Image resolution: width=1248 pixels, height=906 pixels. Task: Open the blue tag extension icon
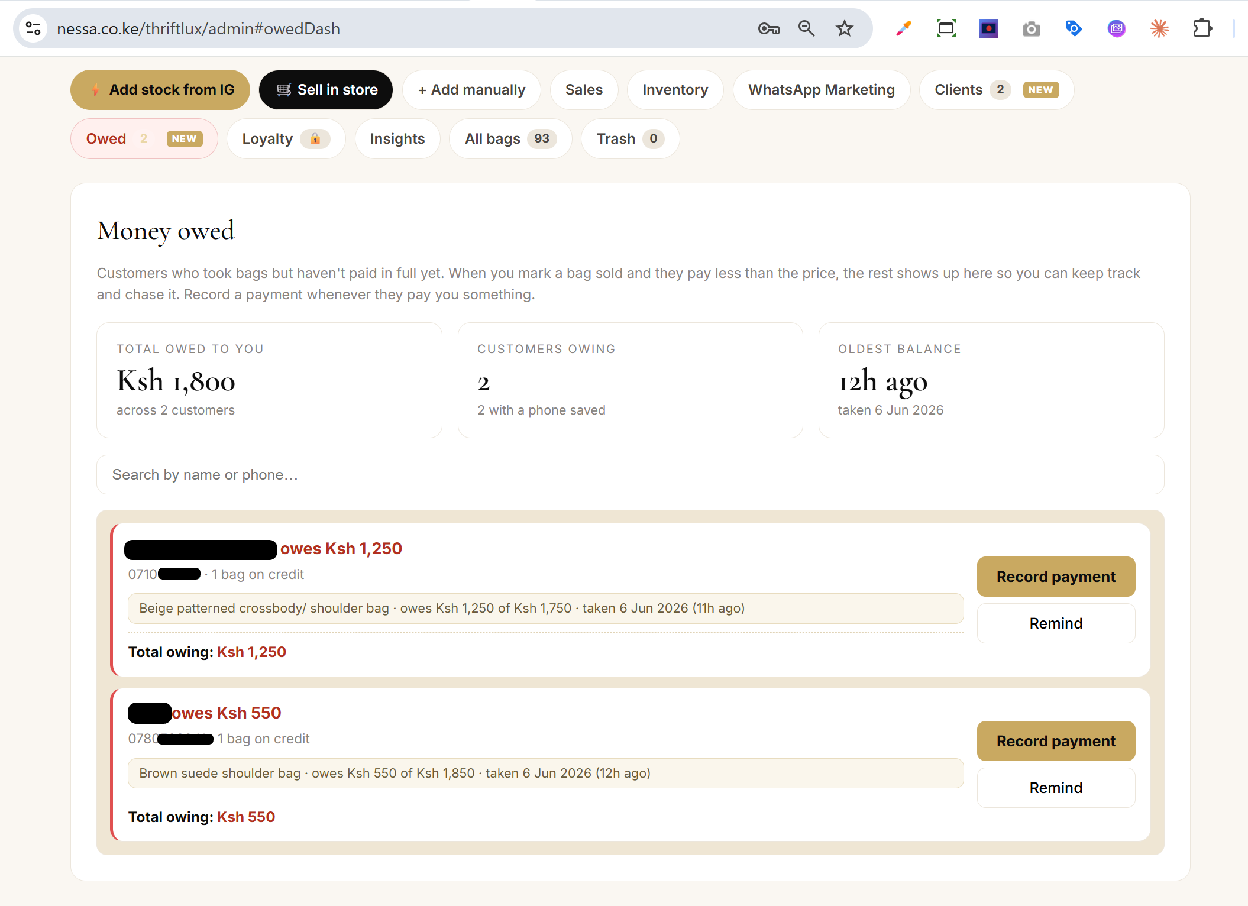tap(1074, 28)
